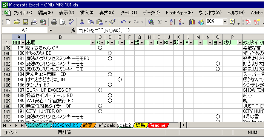Click the Redo arrow icon
The height and width of the screenshot is (137, 264).
tap(136, 22)
